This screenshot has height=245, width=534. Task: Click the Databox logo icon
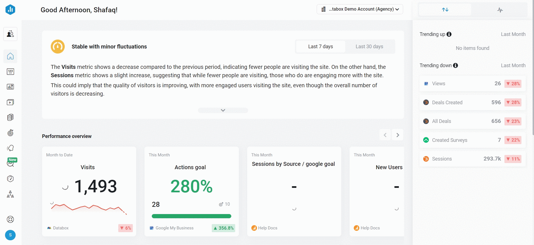click(x=10, y=10)
